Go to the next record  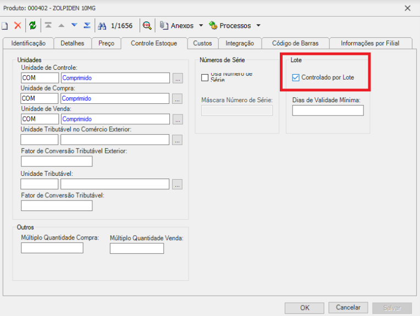click(x=74, y=25)
